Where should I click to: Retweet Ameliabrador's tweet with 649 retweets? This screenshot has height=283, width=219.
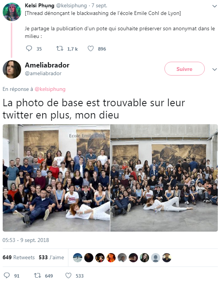37,275
